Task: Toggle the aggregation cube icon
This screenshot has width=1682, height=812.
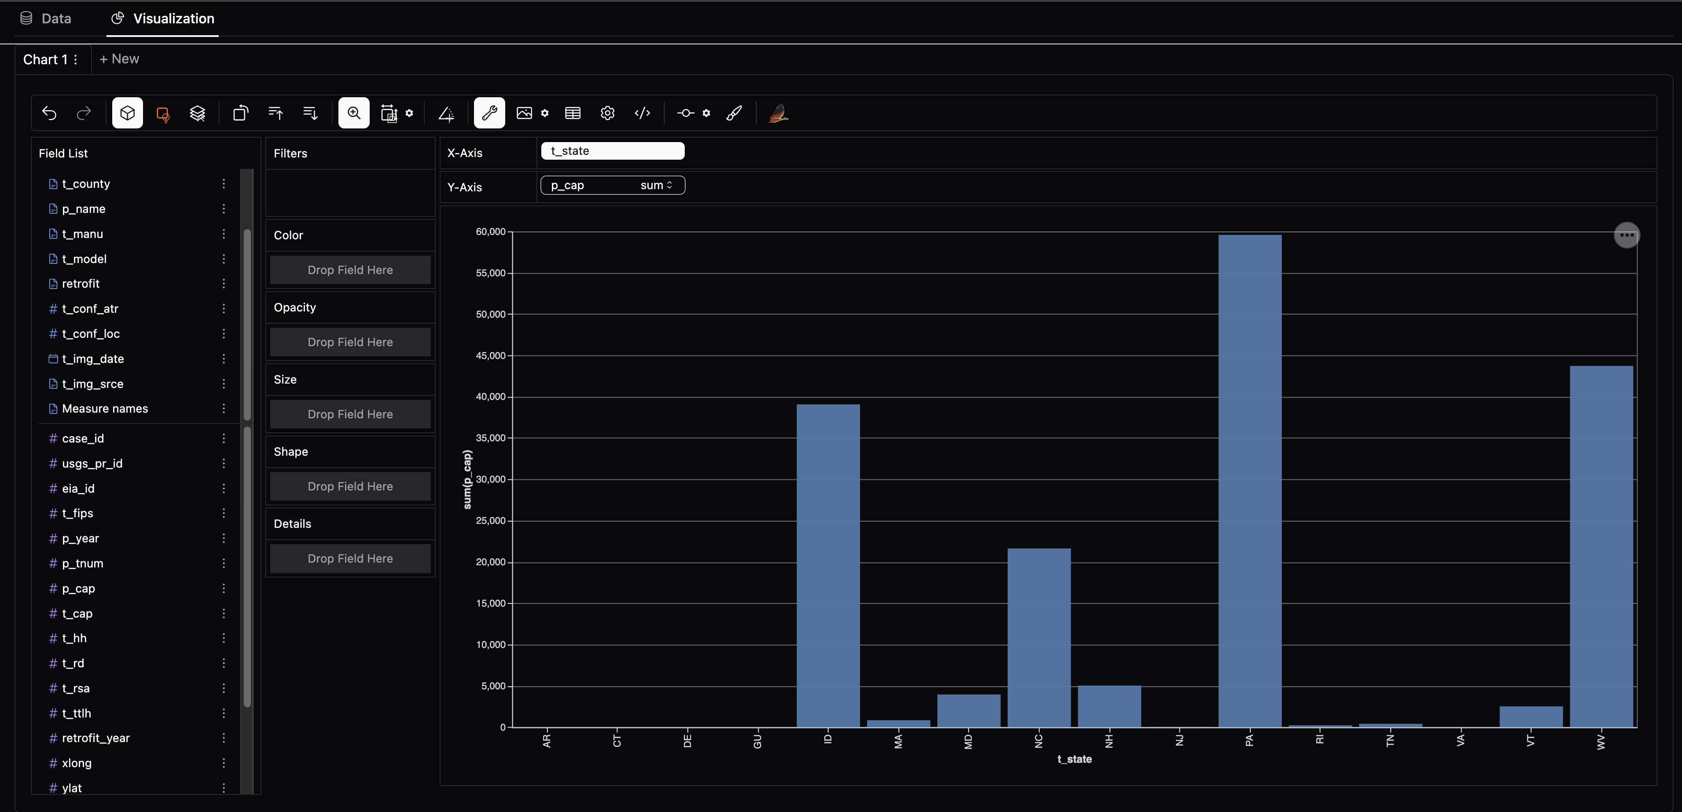Action: (127, 113)
